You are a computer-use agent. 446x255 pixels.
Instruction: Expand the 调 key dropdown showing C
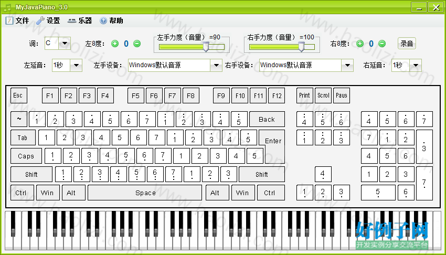(x=65, y=44)
